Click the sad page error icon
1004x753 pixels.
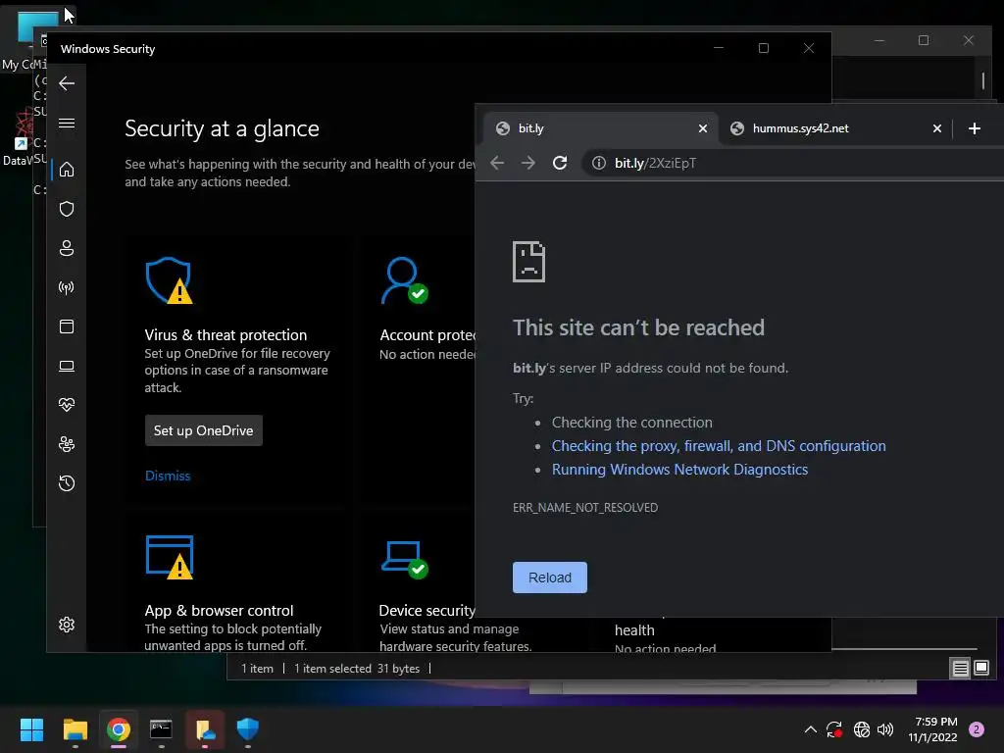pyautogui.click(x=528, y=262)
